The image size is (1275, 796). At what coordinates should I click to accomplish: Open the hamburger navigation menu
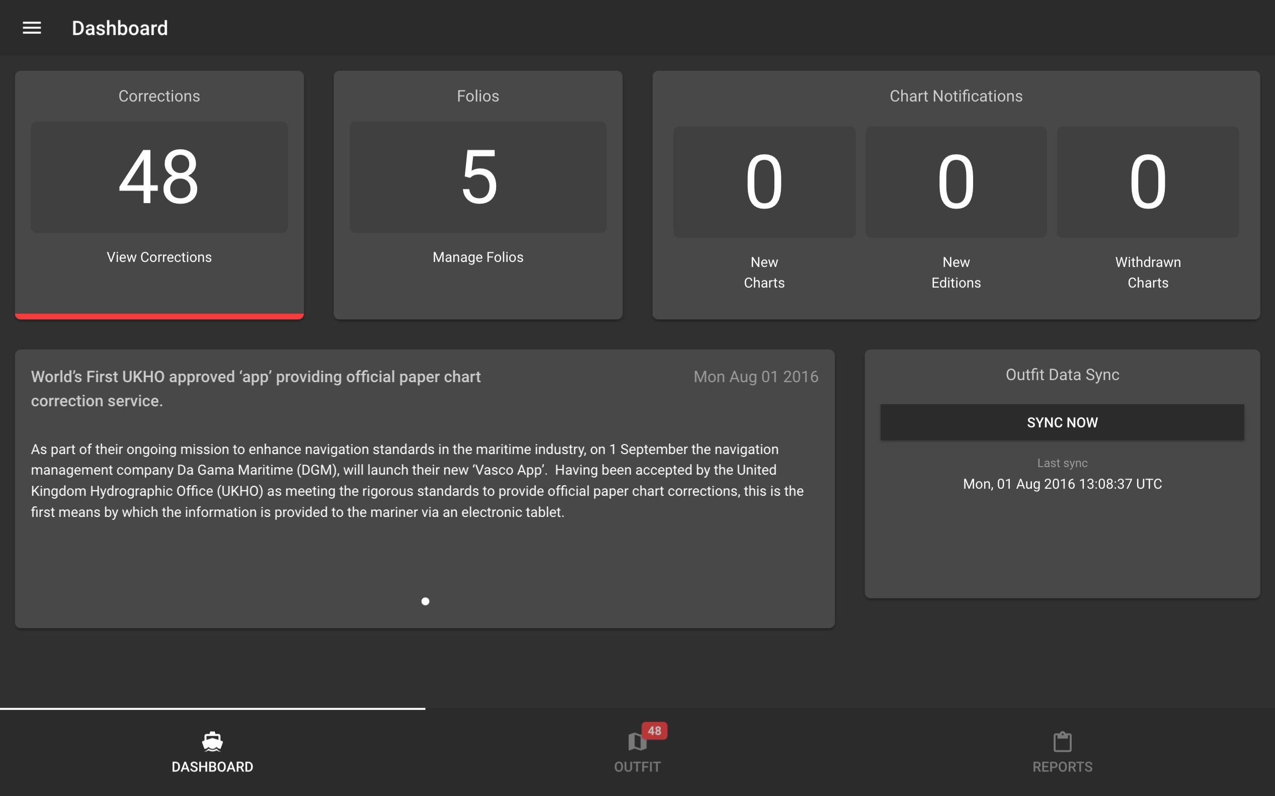click(32, 28)
